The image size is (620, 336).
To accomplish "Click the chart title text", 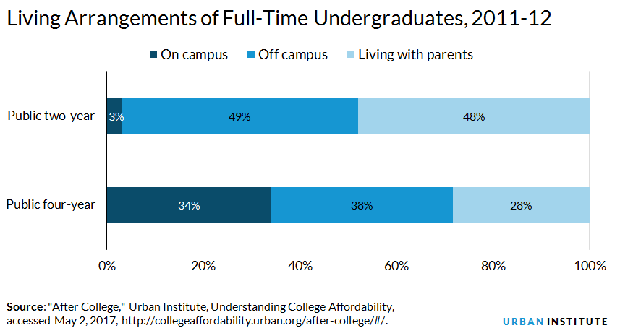I will click(279, 18).
